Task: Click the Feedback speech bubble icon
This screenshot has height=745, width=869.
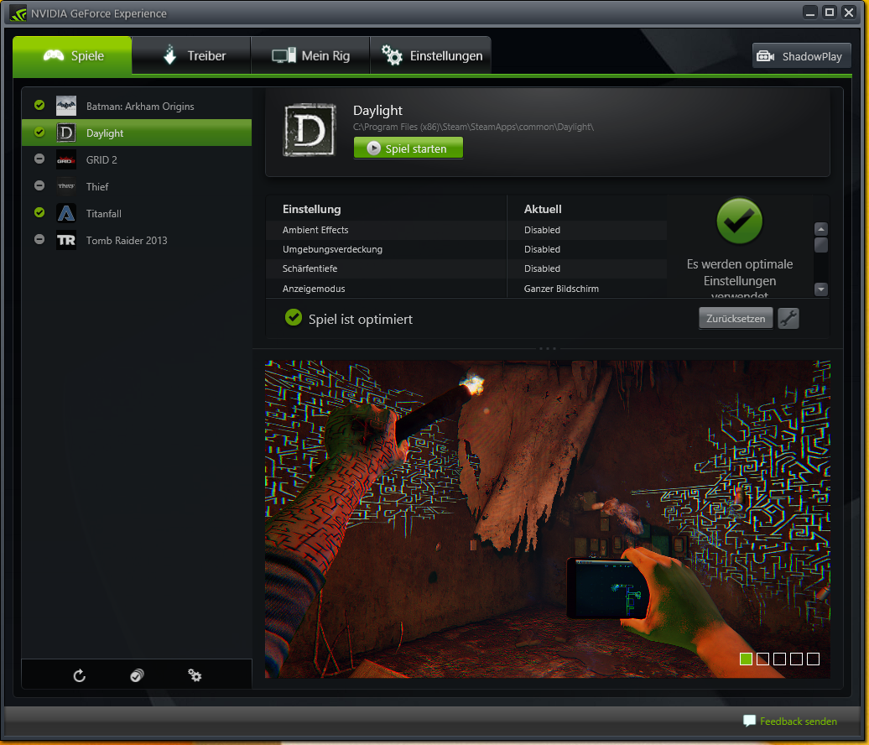Action: point(749,721)
